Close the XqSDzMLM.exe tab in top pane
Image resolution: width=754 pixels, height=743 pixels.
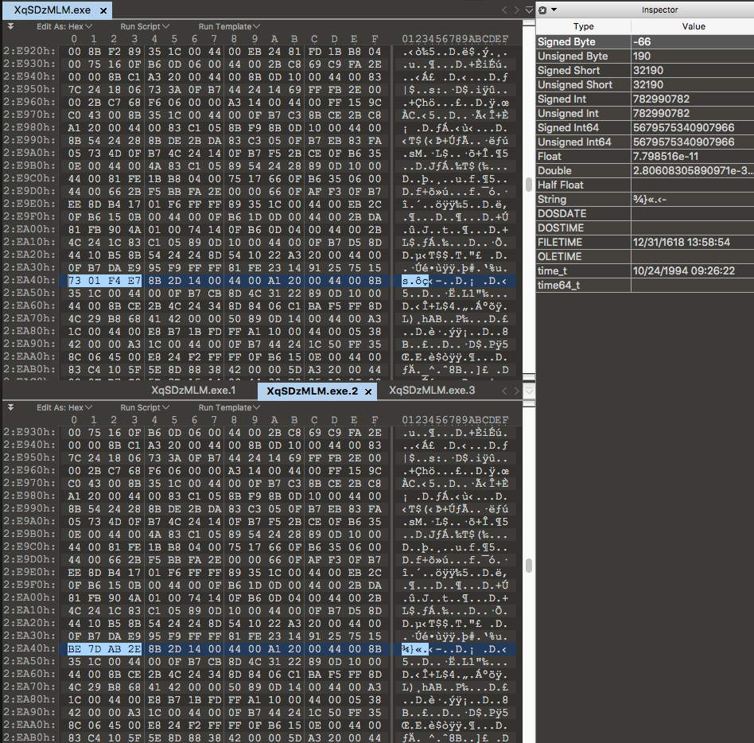click(103, 10)
